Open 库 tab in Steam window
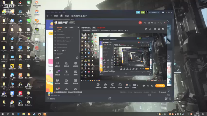The width and height of the screenshot is (207, 116). point(62,16)
